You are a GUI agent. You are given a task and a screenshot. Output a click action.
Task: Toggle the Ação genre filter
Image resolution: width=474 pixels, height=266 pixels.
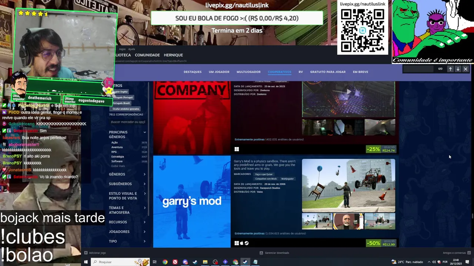128,142
